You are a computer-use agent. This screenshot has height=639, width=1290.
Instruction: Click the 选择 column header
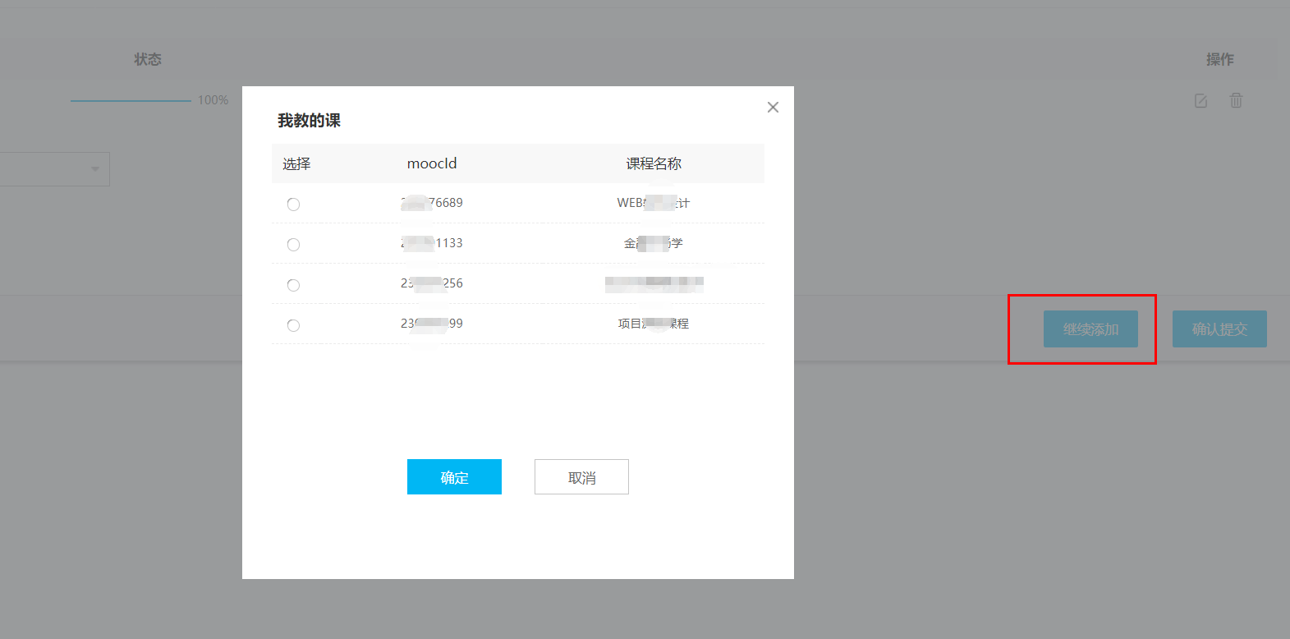coord(296,163)
